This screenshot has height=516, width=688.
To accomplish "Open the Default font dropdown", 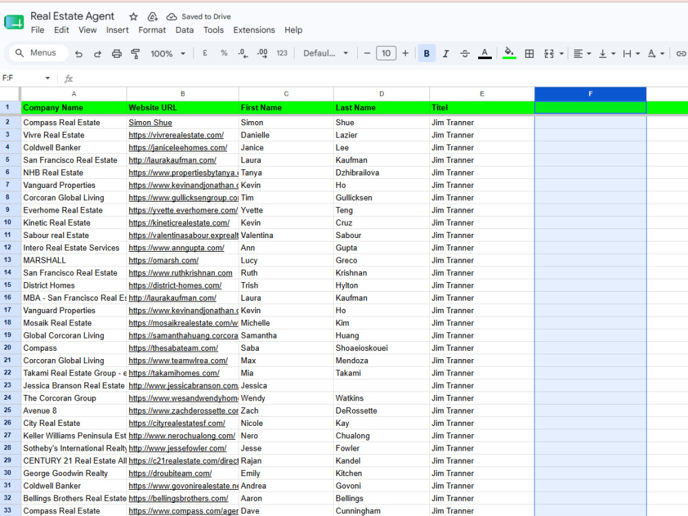I will (x=325, y=53).
